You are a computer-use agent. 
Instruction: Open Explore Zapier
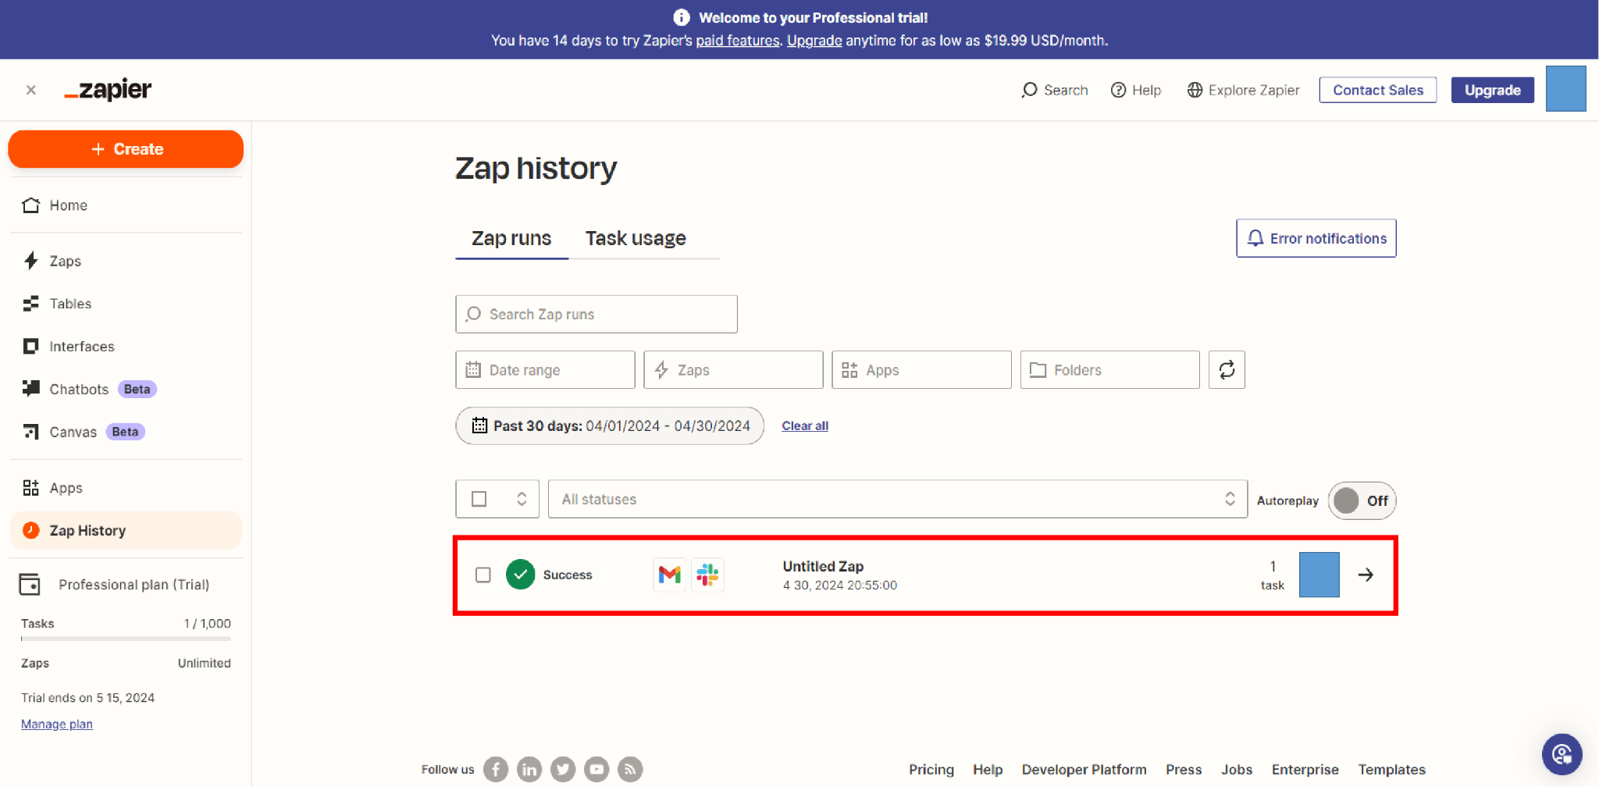pos(1243,90)
